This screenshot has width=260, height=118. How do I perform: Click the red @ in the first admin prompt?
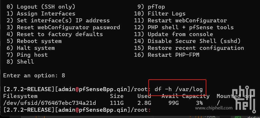point(77,89)
